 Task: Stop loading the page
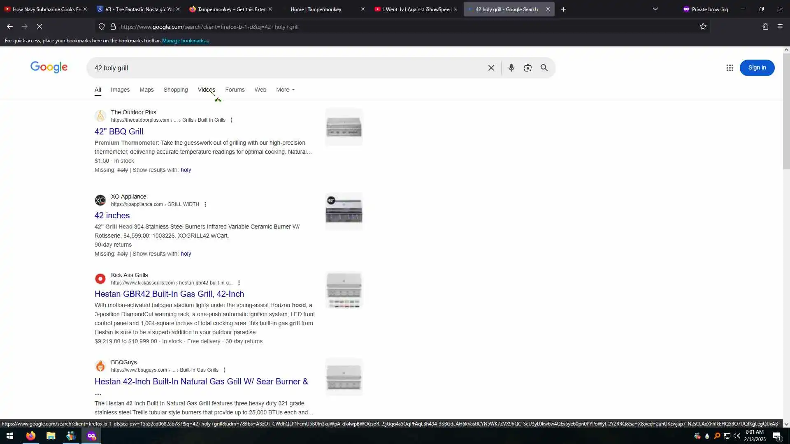(39, 27)
